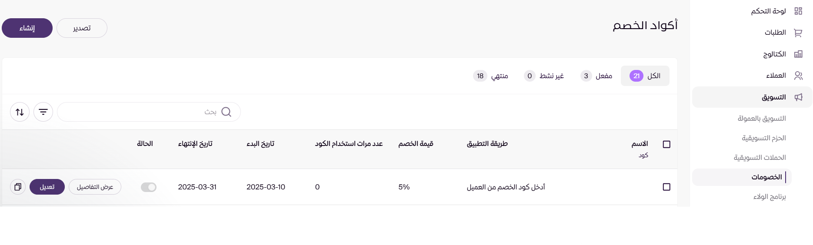Check the select-all header checkbox
Image resolution: width=813 pixels, height=245 pixels.
click(666, 144)
